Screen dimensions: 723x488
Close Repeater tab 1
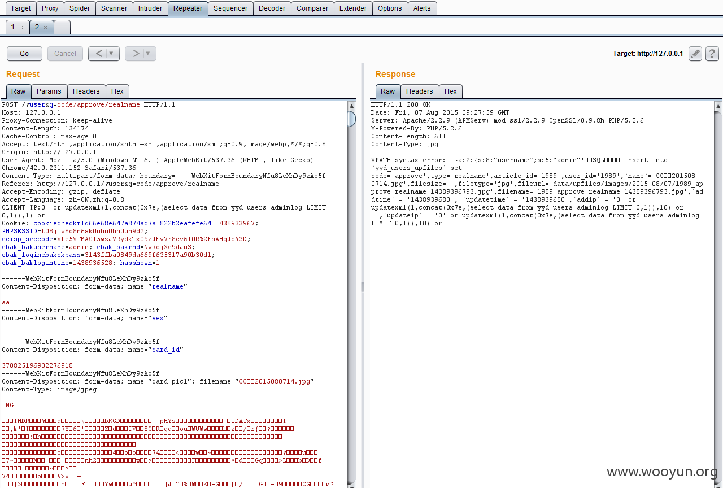(x=21, y=27)
